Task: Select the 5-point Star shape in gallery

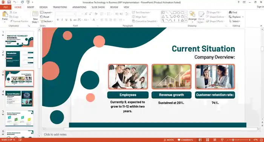Action: click(182, 20)
